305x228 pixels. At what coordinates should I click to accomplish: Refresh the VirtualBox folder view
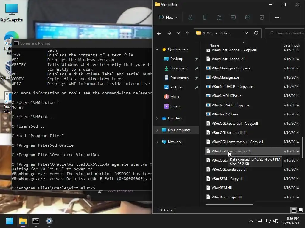point(256,33)
